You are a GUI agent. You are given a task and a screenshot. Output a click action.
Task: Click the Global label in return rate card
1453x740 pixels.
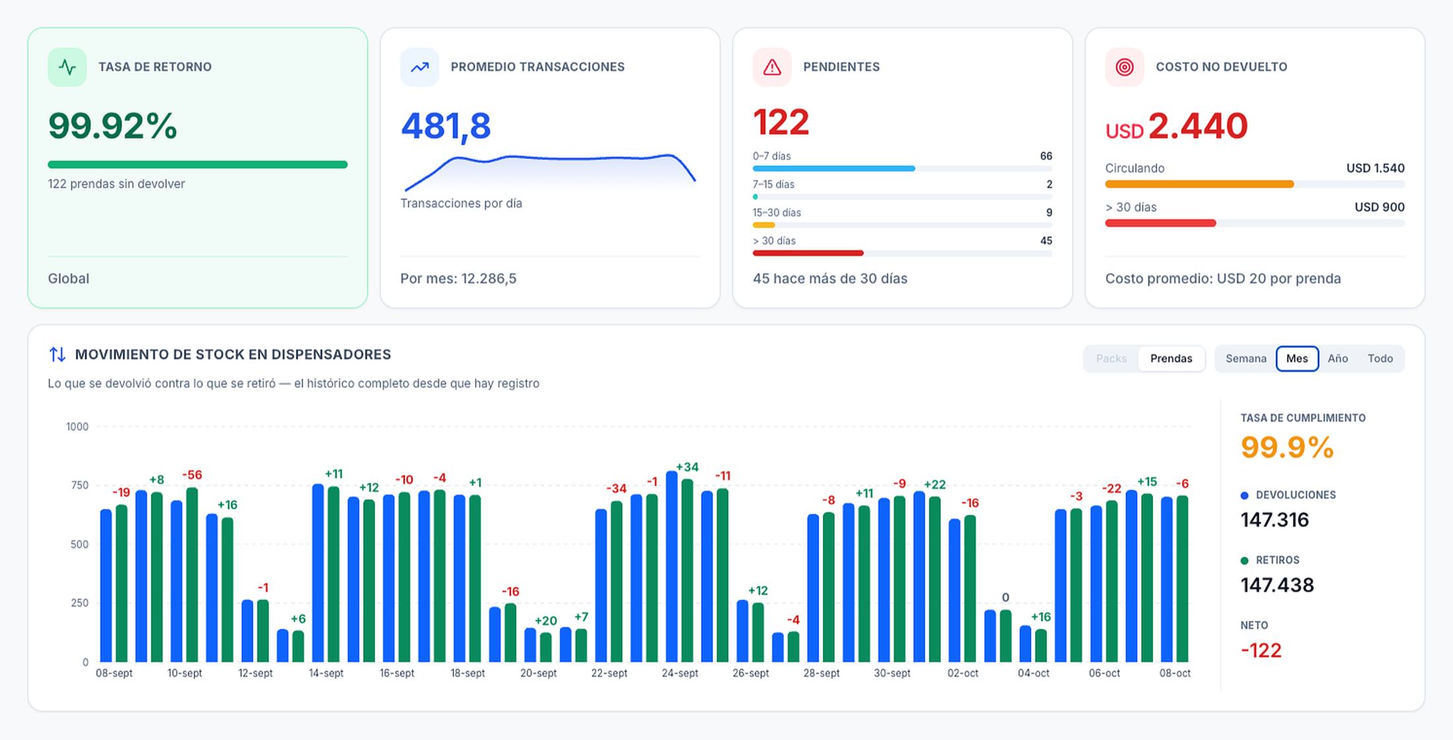pos(69,279)
